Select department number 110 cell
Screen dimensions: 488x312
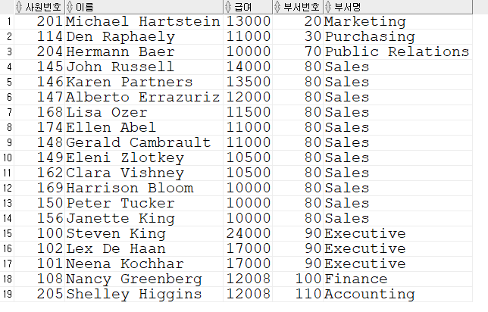[298, 294]
